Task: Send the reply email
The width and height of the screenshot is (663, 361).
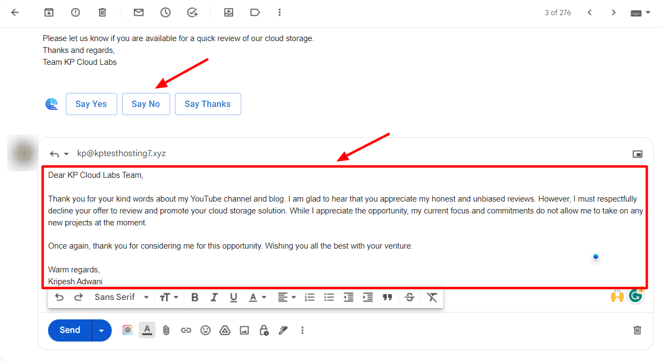Action: (70, 330)
